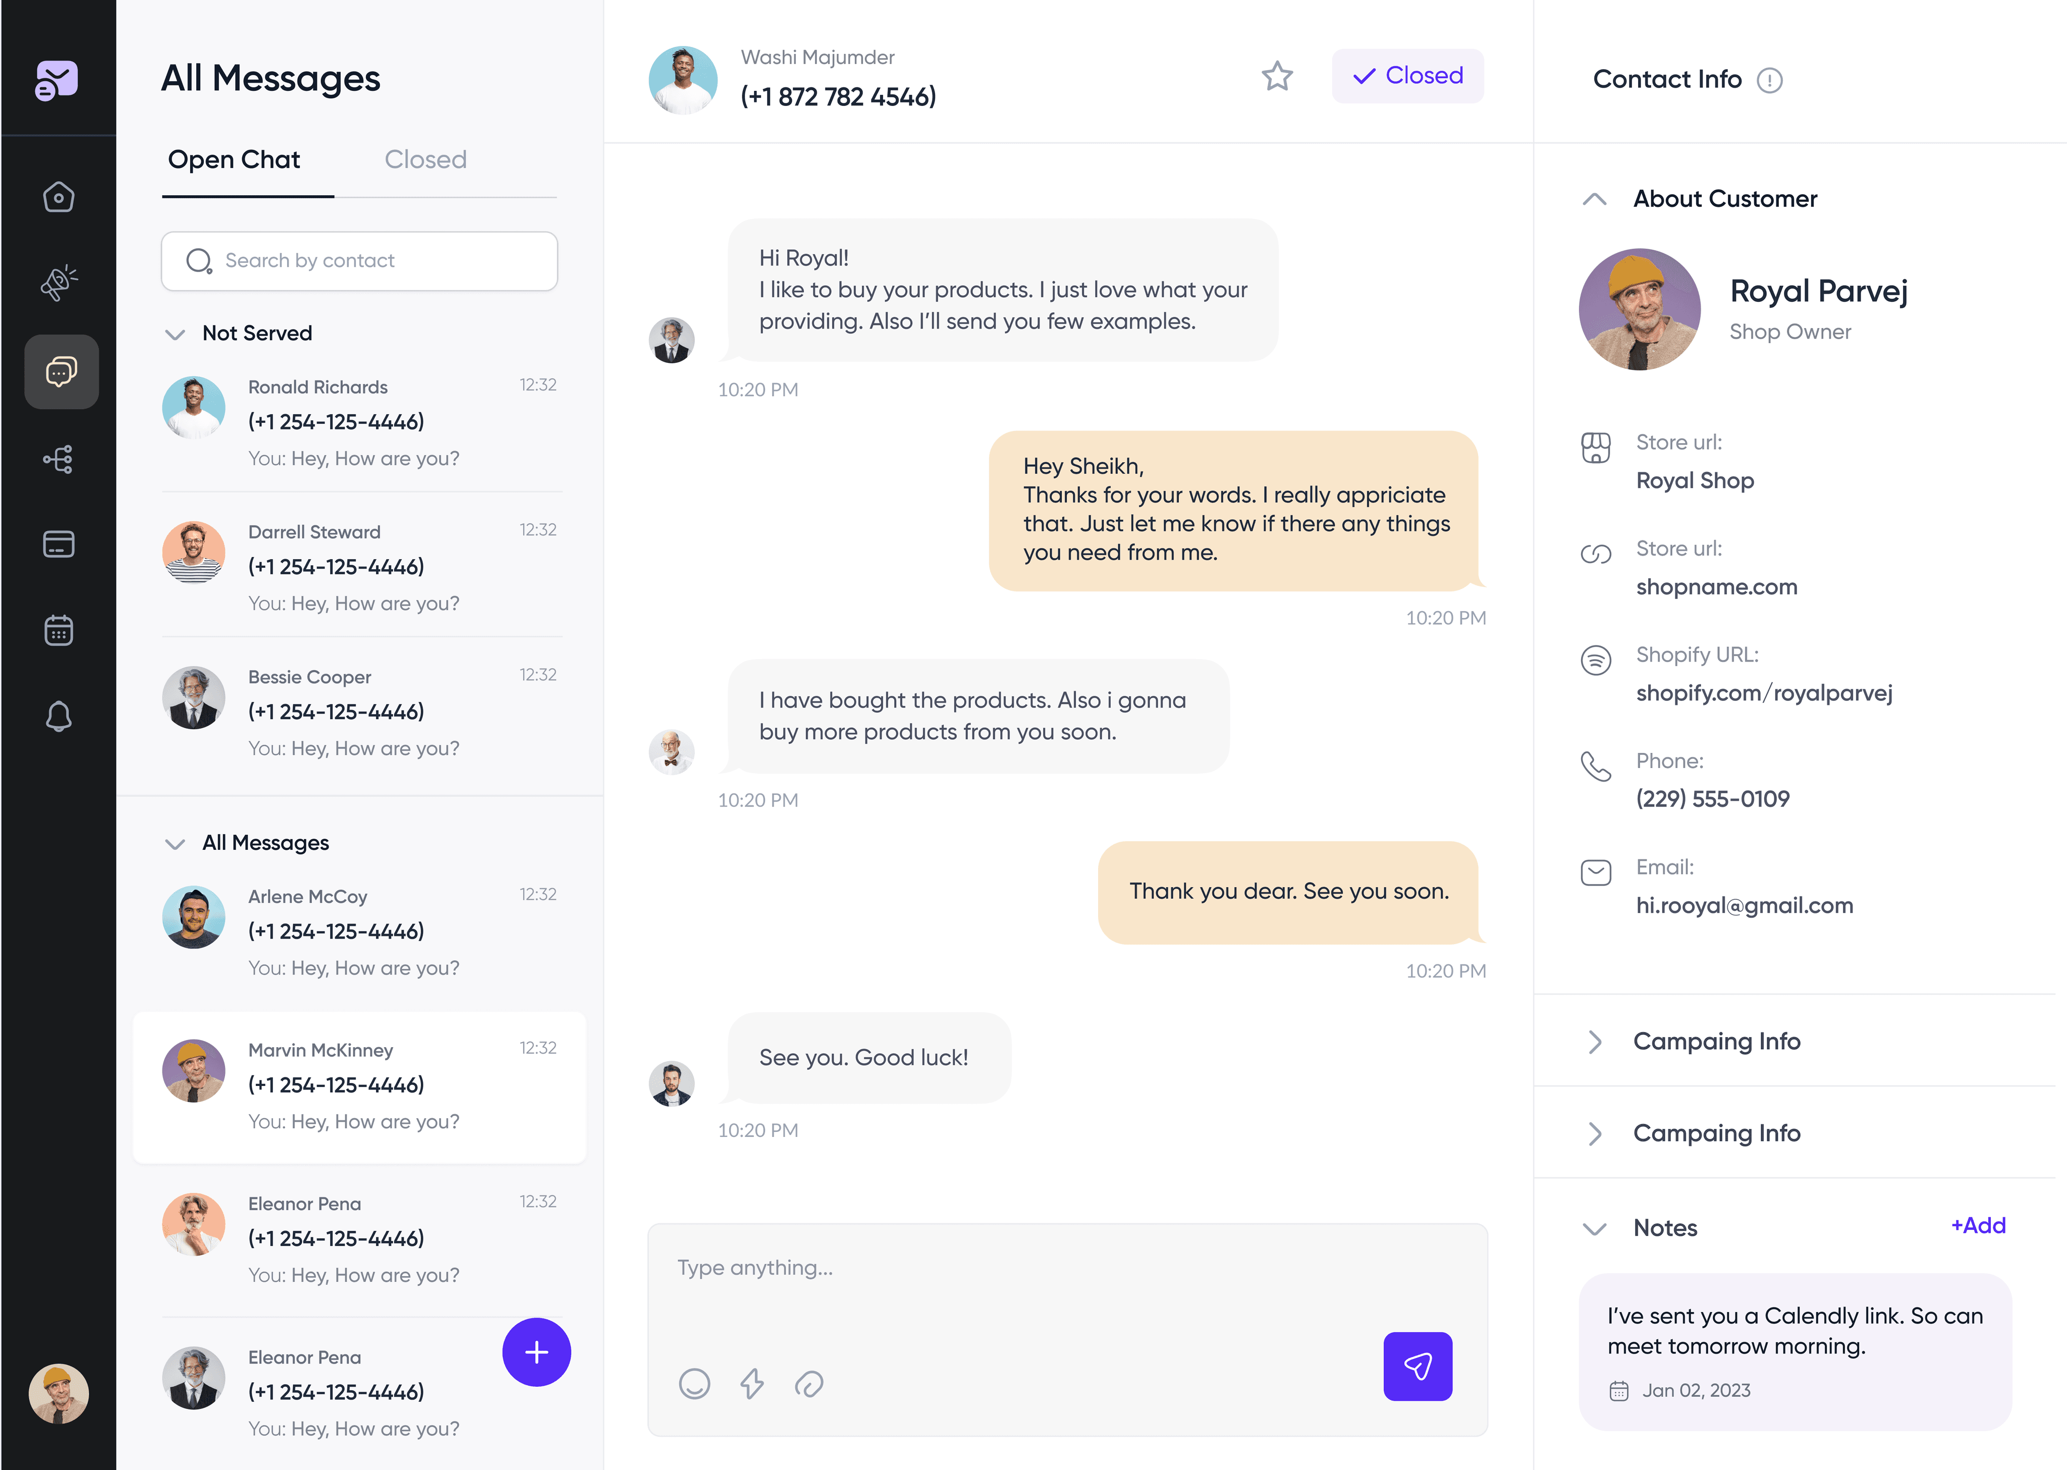Toggle the Closed status on conversation
The height and width of the screenshot is (1470, 2067).
[x=1407, y=76]
